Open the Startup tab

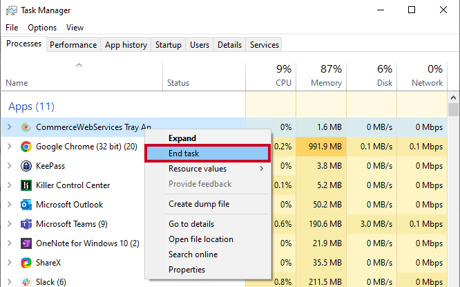tap(169, 45)
